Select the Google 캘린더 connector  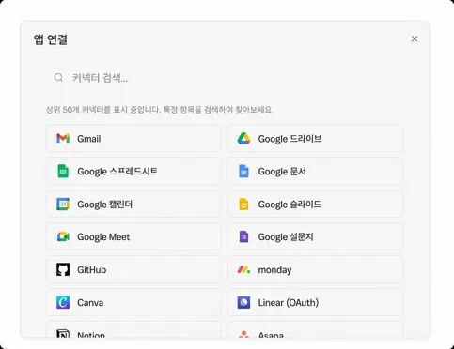tap(133, 204)
